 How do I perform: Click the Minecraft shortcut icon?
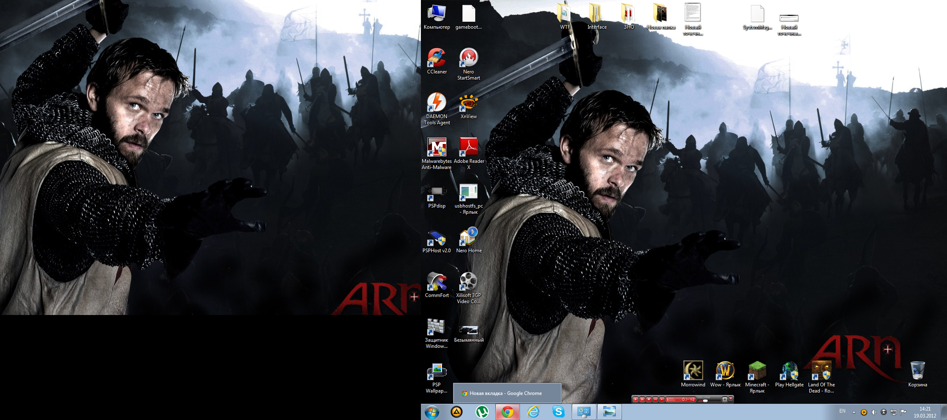[757, 371]
